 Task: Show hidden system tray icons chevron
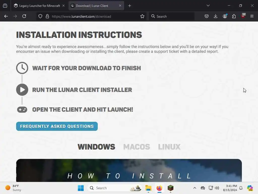pyautogui.click(x=195, y=188)
